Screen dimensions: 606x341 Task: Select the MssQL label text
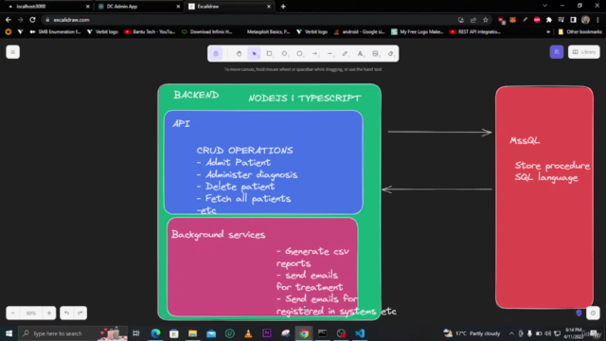pos(525,141)
